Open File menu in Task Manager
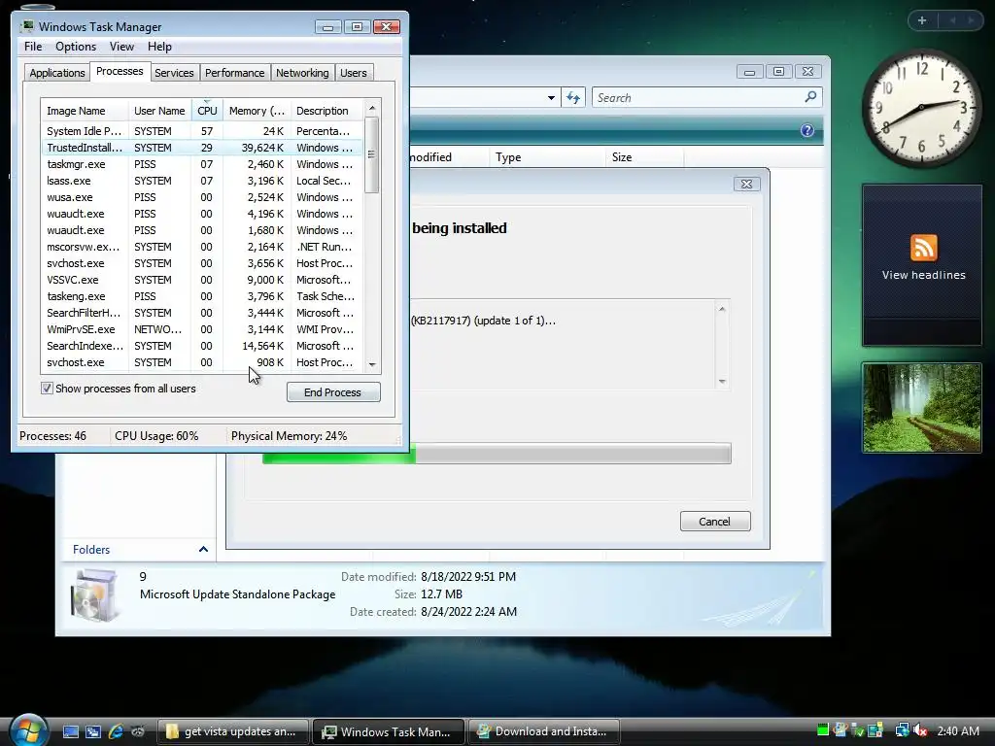This screenshot has width=995, height=746. pos(33,47)
